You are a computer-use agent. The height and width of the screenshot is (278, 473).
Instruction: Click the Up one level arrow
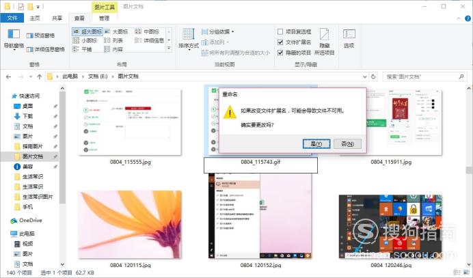(x=39, y=77)
